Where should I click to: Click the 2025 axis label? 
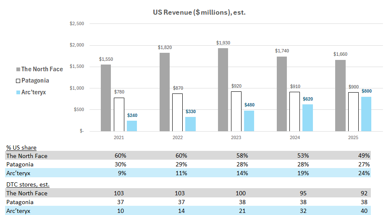[x=353, y=137]
